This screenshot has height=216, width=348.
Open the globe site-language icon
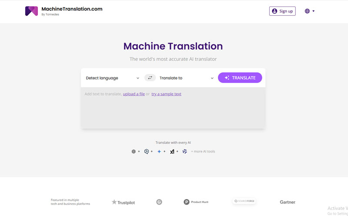[x=307, y=11]
